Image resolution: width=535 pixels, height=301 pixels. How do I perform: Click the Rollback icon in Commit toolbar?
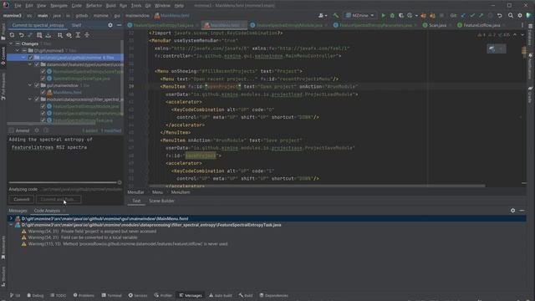pos(21,35)
